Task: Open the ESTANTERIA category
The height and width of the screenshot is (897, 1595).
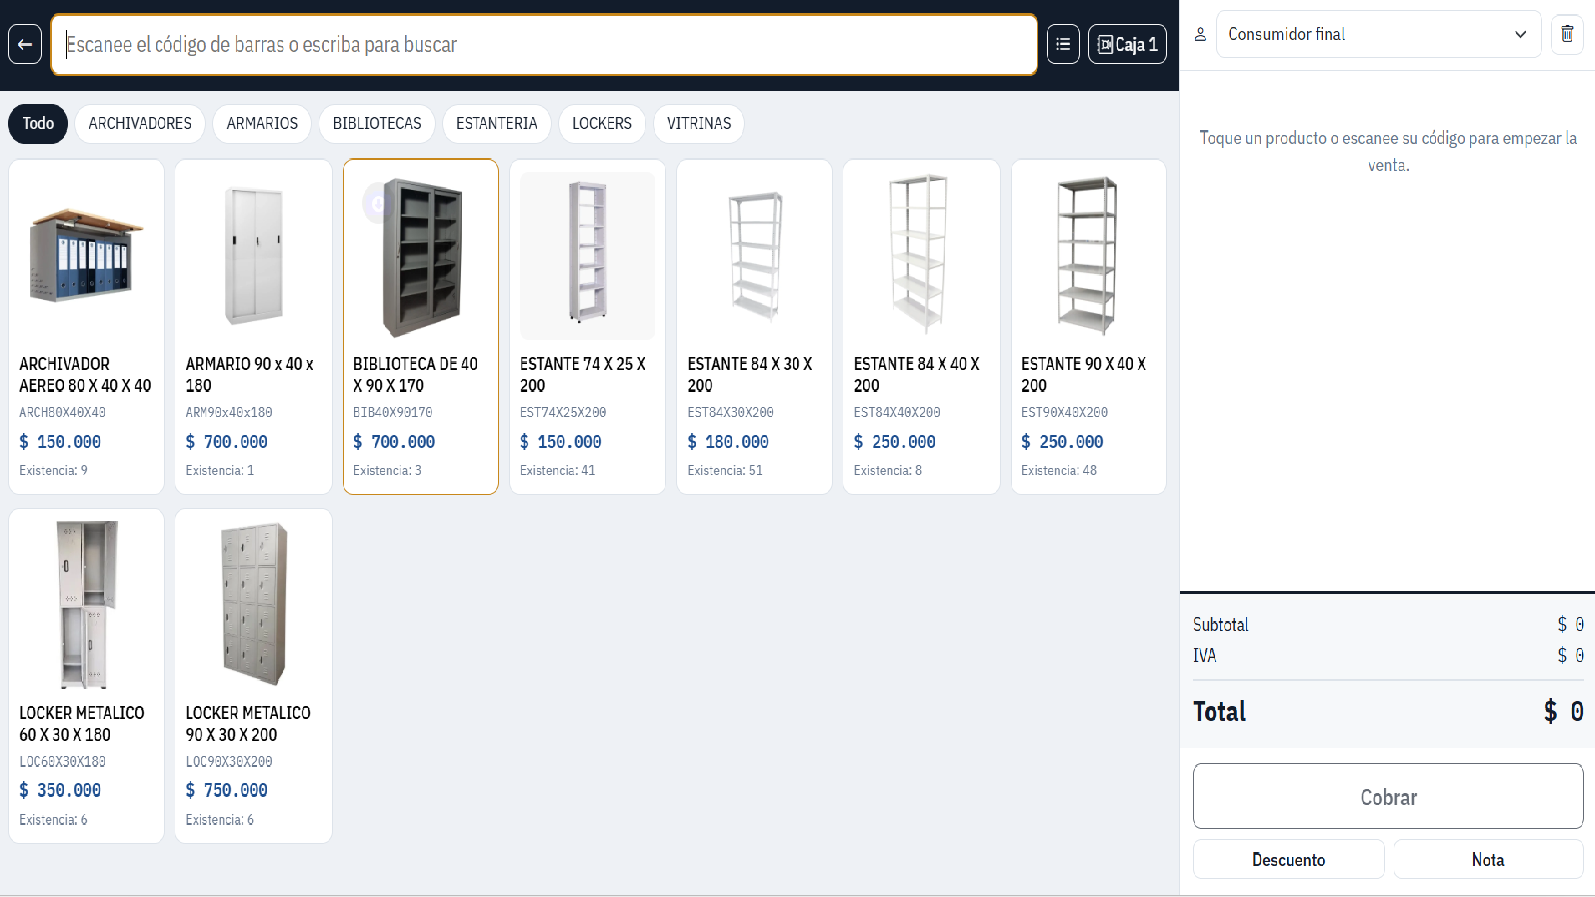Action: click(496, 124)
